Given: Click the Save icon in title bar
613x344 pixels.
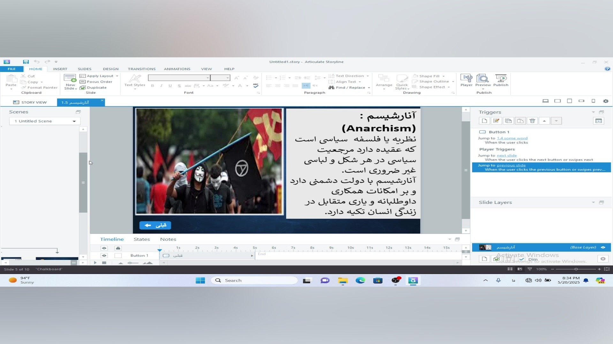Looking at the screenshot, I should 26,62.
